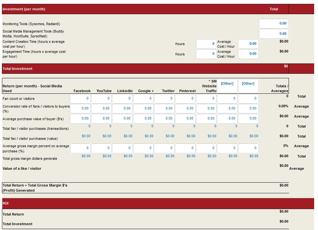This screenshot has width=318, height=230.
Task: Click Google + conversion rate field
Action: (143, 109)
